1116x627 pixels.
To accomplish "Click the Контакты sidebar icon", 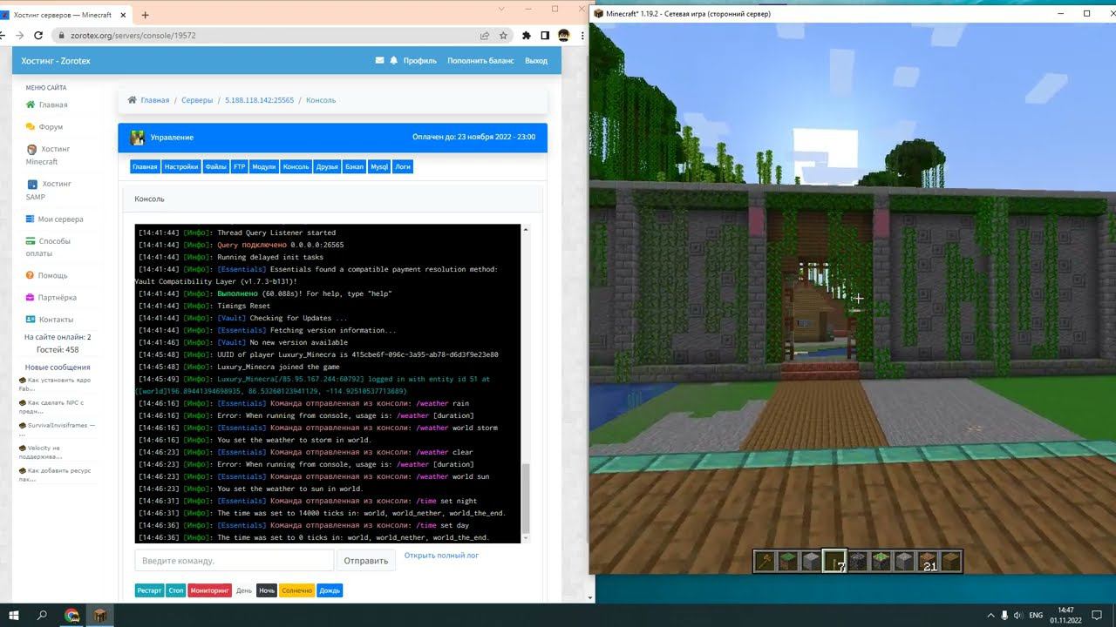I will coord(31,320).
